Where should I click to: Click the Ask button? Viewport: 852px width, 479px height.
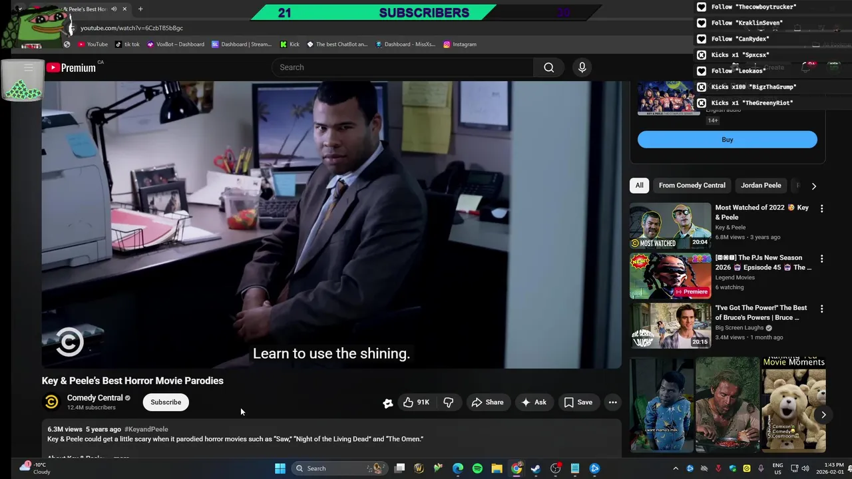(x=534, y=402)
